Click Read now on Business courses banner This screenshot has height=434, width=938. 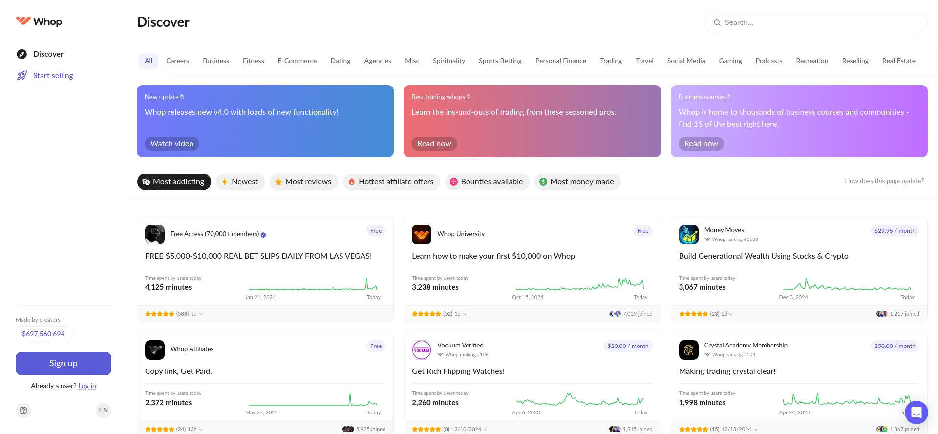pos(701,144)
